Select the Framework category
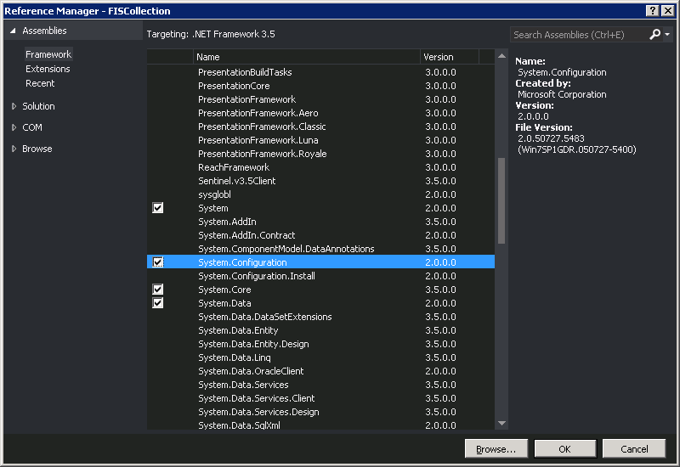The image size is (680, 467). click(x=48, y=54)
